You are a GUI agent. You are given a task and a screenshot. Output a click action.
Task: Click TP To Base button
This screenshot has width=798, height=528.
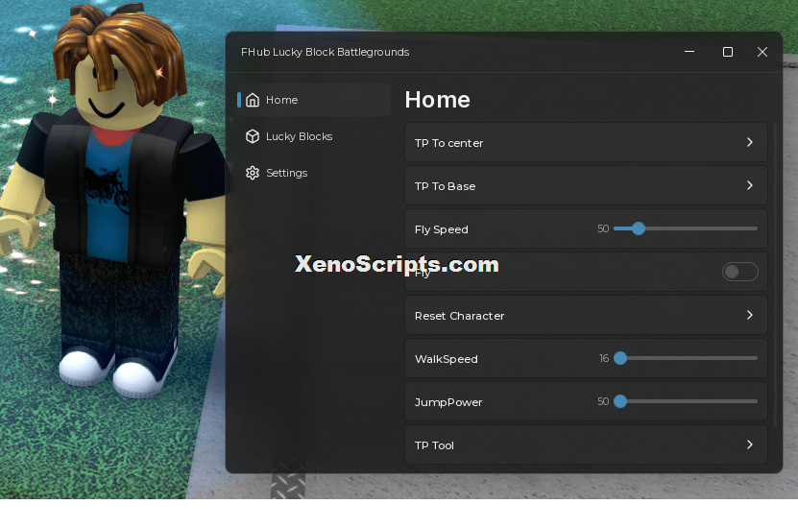(586, 185)
